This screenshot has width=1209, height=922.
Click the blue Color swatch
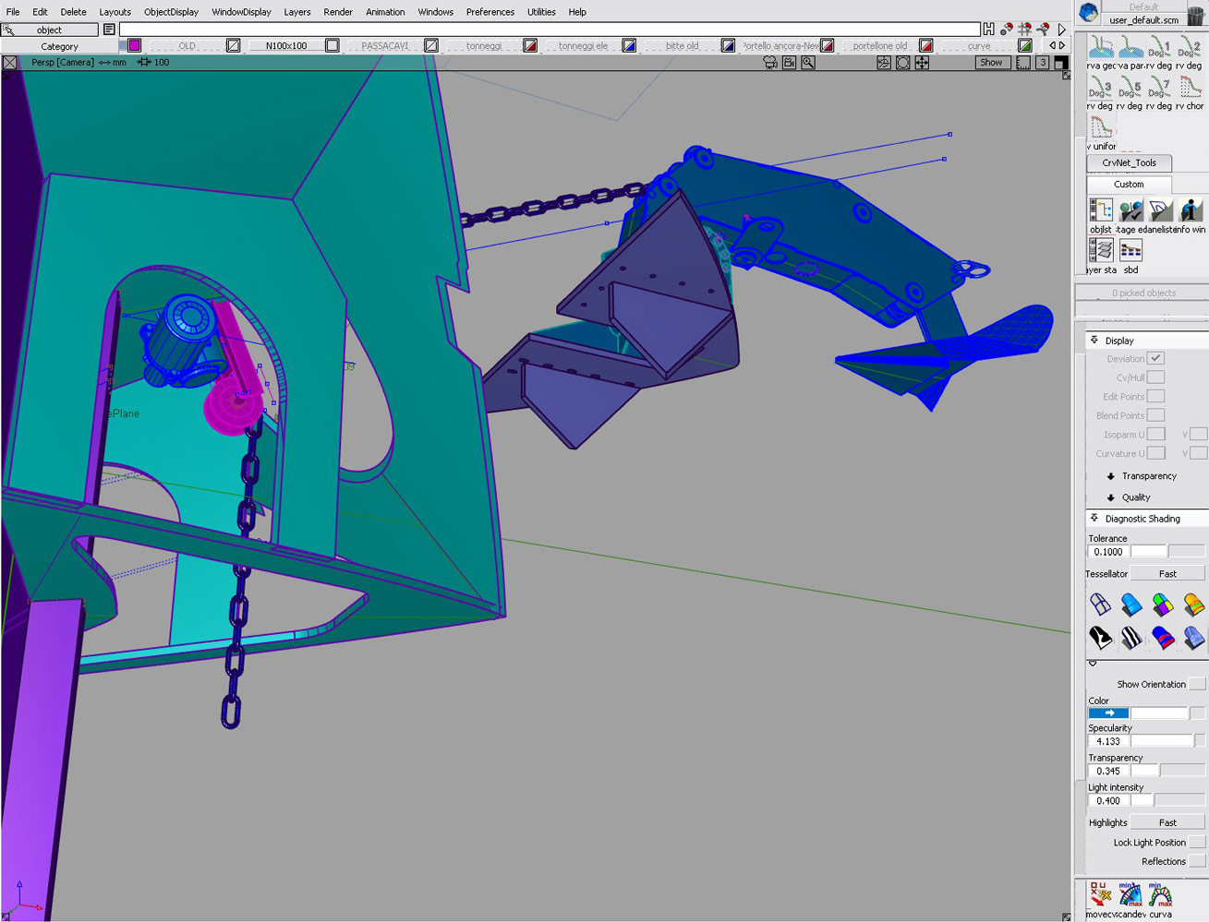(1108, 713)
